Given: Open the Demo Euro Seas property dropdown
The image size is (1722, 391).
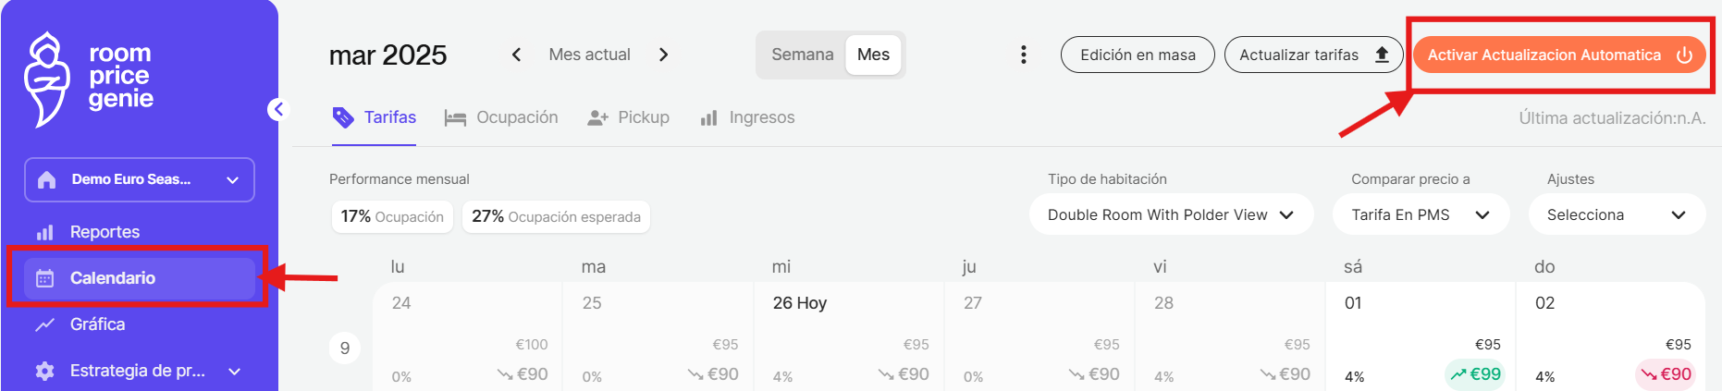Looking at the screenshot, I should (140, 179).
